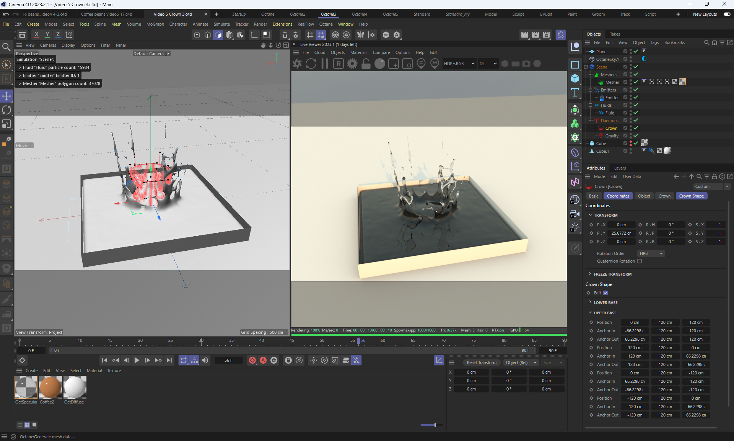
Task: Click Object attribute tab button
Action: [644, 196]
